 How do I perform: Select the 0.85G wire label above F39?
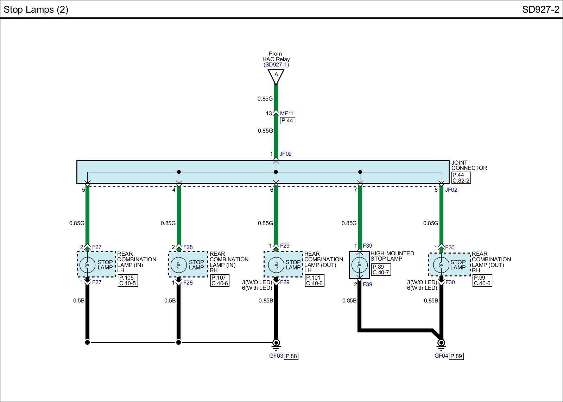point(349,223)
